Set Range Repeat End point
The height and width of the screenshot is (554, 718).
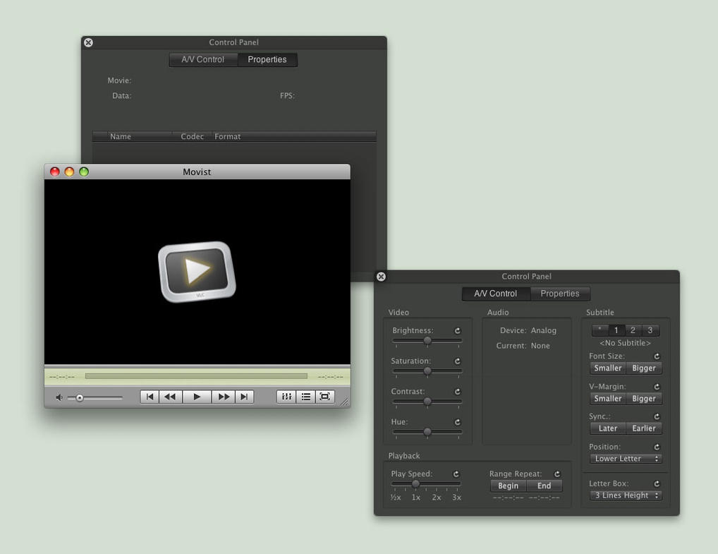544,486
